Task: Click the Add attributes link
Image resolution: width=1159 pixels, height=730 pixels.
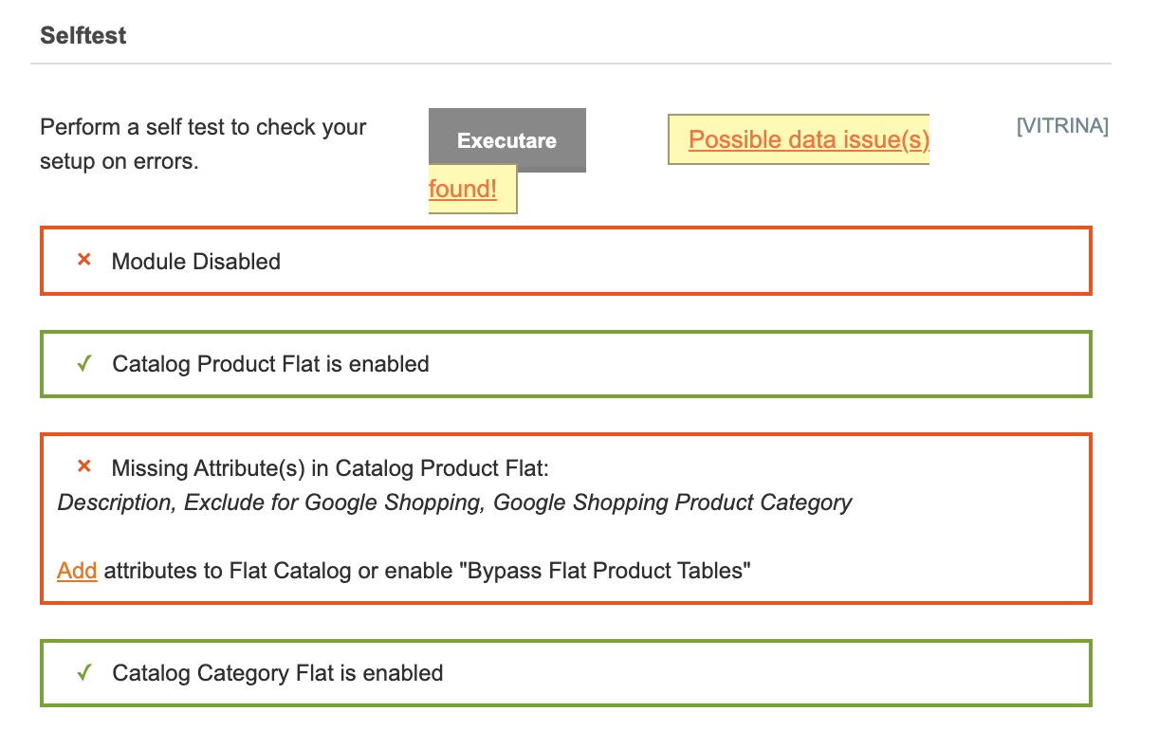Action: pyautogui.click(x=77, y=571)
